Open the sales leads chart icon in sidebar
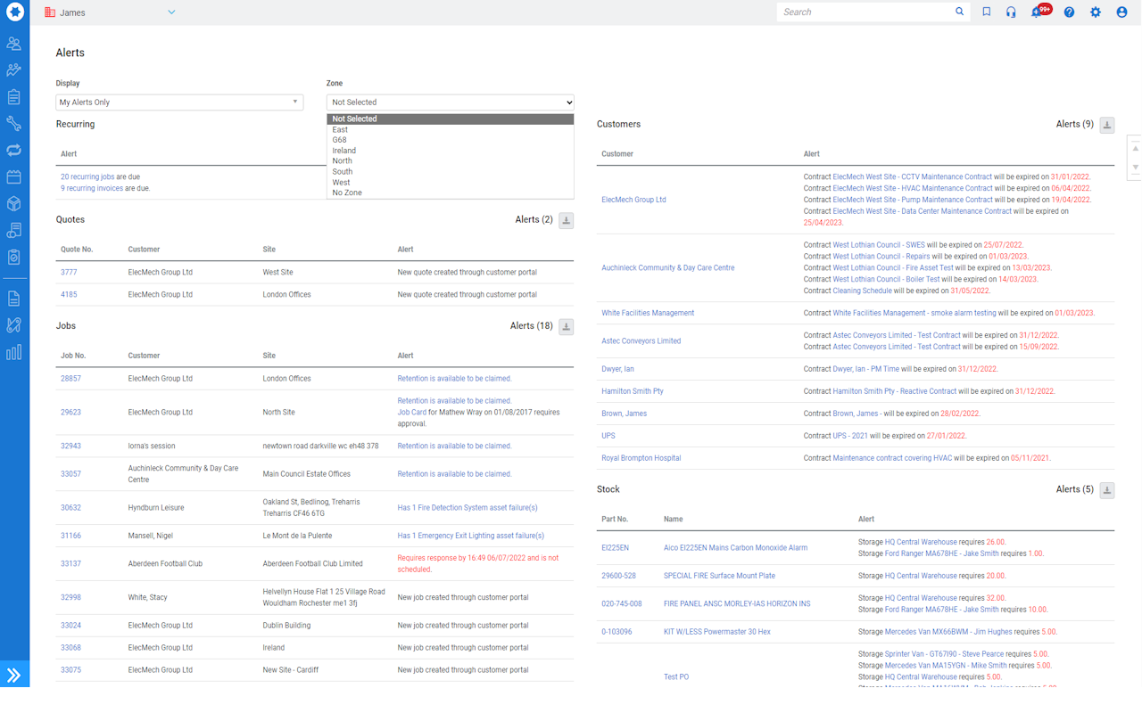 point(14,70)
